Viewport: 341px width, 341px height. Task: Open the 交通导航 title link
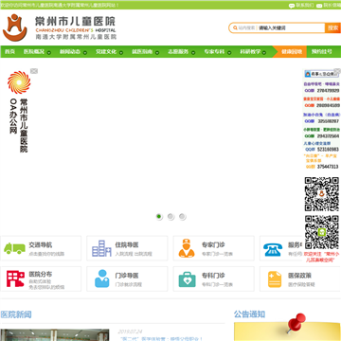coord(41,244)
